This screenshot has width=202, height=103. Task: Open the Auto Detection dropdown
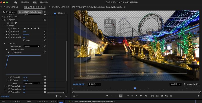[32, 46]
